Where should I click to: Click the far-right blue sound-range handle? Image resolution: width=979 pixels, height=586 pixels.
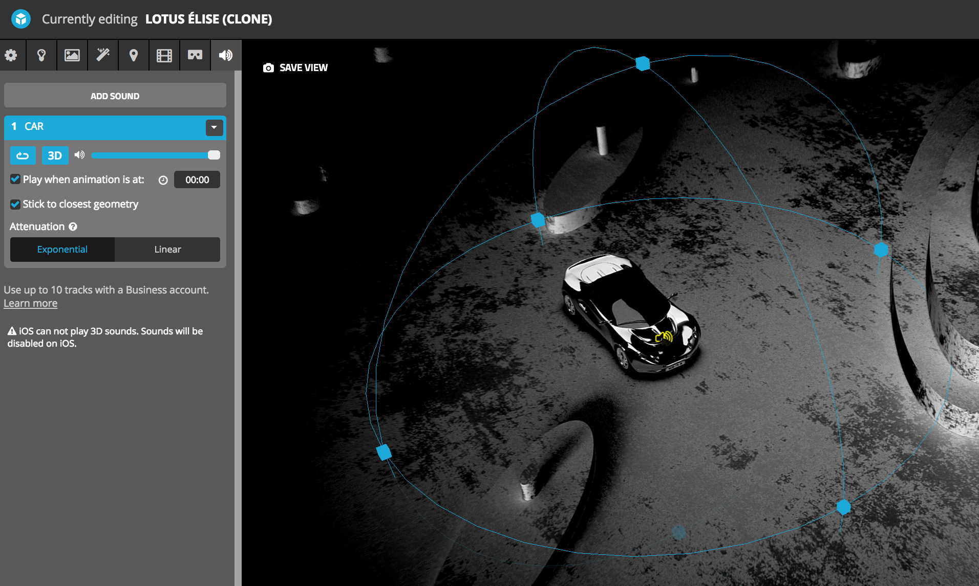tap(881, 250)
